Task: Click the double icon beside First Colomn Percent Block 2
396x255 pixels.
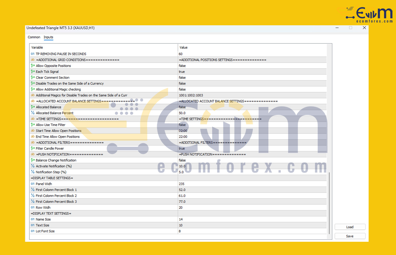Action: coord(33,196)
